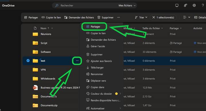Uncheck the selected test folder checkmark
The image size is (206, 111).
pos(28,61)
